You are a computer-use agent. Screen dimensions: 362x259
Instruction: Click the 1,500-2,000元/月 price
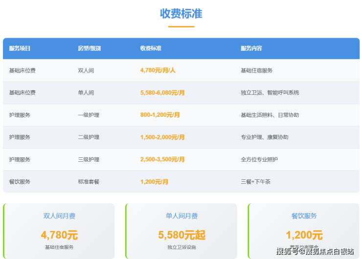(162, 137)
